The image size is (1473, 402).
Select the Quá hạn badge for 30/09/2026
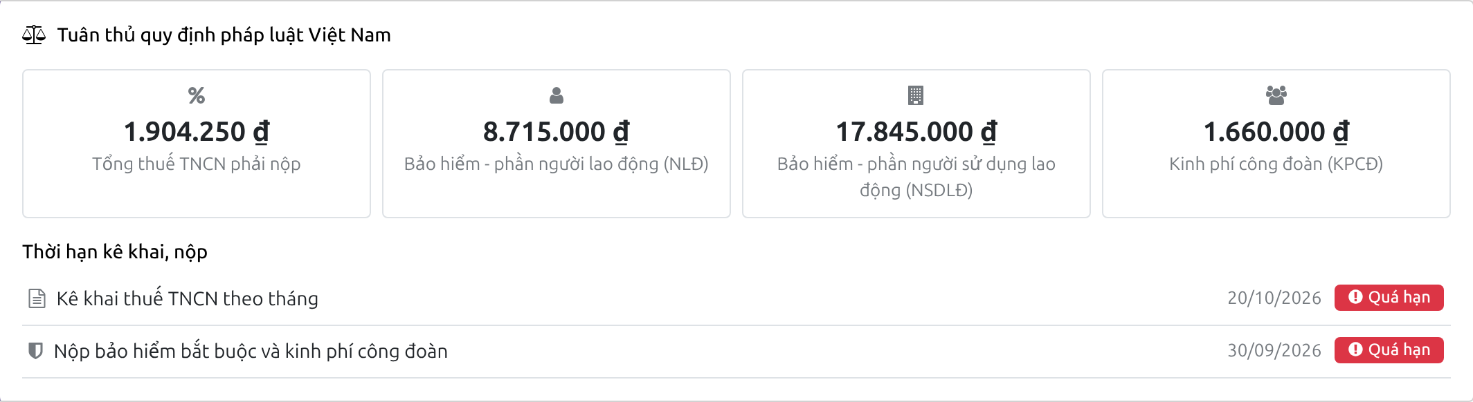coord(1389,350)
